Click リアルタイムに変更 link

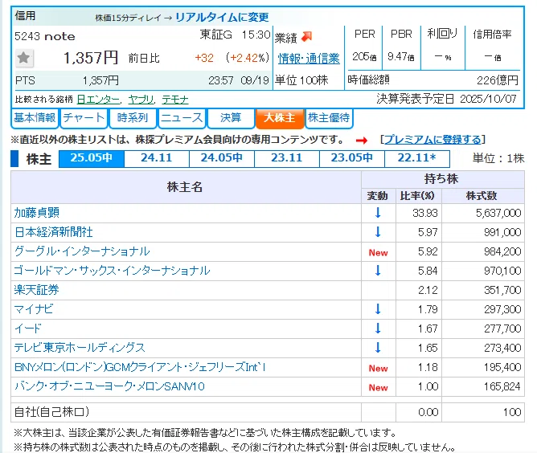point(222,17)
